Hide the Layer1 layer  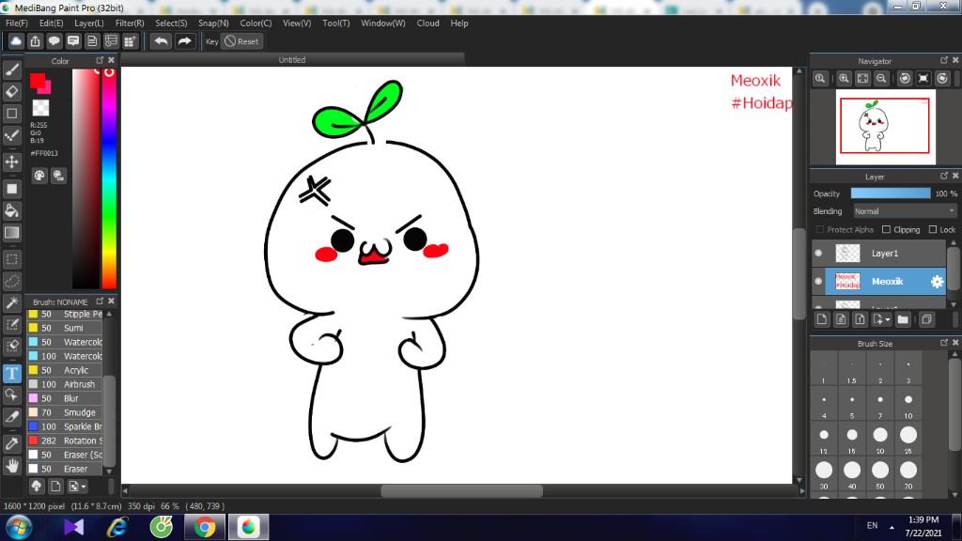[x=818, y=253]
